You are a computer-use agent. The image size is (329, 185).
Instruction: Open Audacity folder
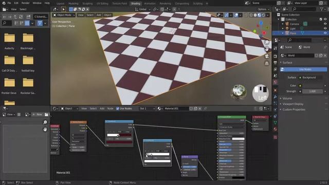pos(9,41)
